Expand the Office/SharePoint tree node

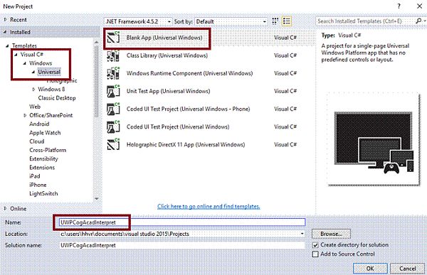pos(25,115)
